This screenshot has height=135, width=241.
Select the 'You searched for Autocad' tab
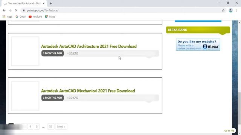coord(24,3)
